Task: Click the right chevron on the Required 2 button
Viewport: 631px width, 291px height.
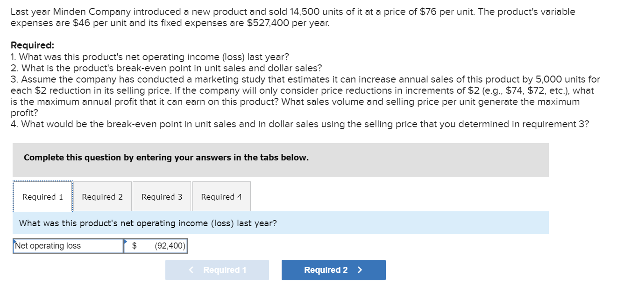Action: point(360,270)
